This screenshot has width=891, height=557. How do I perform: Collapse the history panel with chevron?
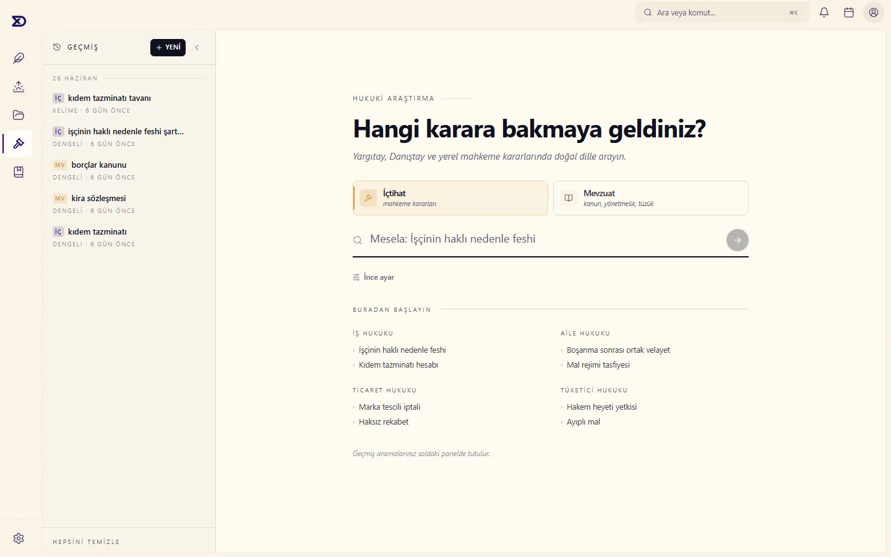click(197, 48)
